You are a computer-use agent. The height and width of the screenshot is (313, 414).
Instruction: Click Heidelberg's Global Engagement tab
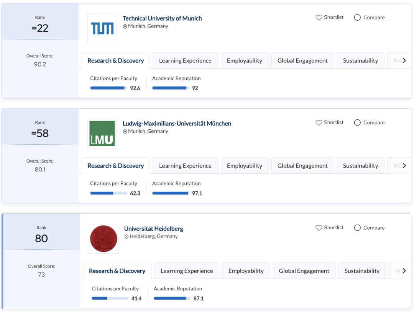tap(304, 271)
